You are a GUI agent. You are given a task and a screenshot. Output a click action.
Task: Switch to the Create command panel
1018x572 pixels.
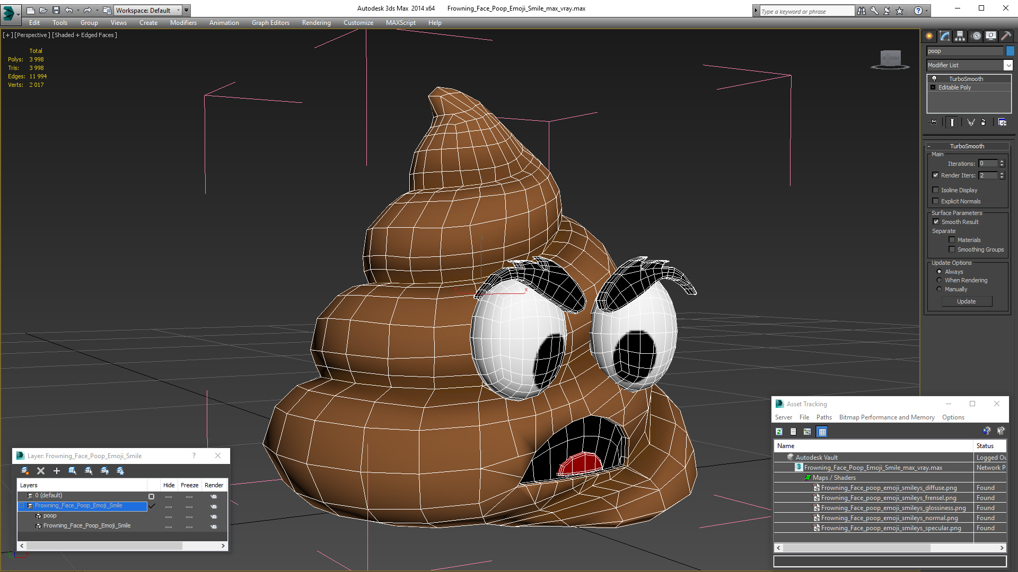point(929,36)
